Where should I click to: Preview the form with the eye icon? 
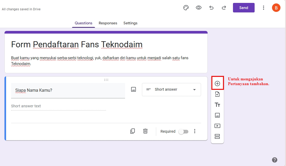[x=198, y=8]
